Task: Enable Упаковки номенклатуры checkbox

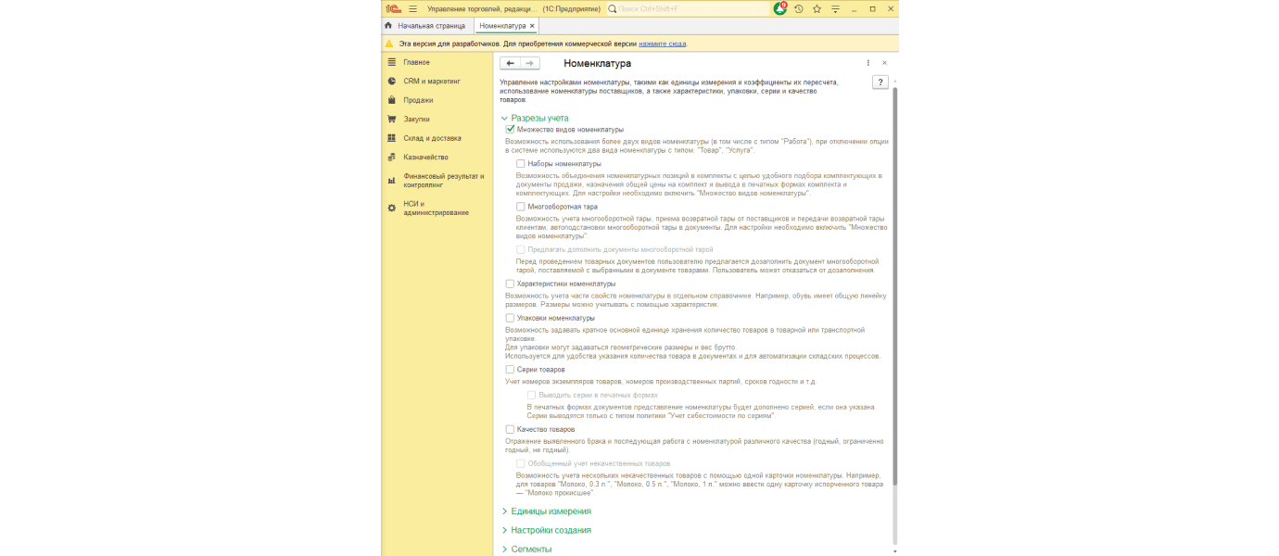Action: tap(510, 318)
